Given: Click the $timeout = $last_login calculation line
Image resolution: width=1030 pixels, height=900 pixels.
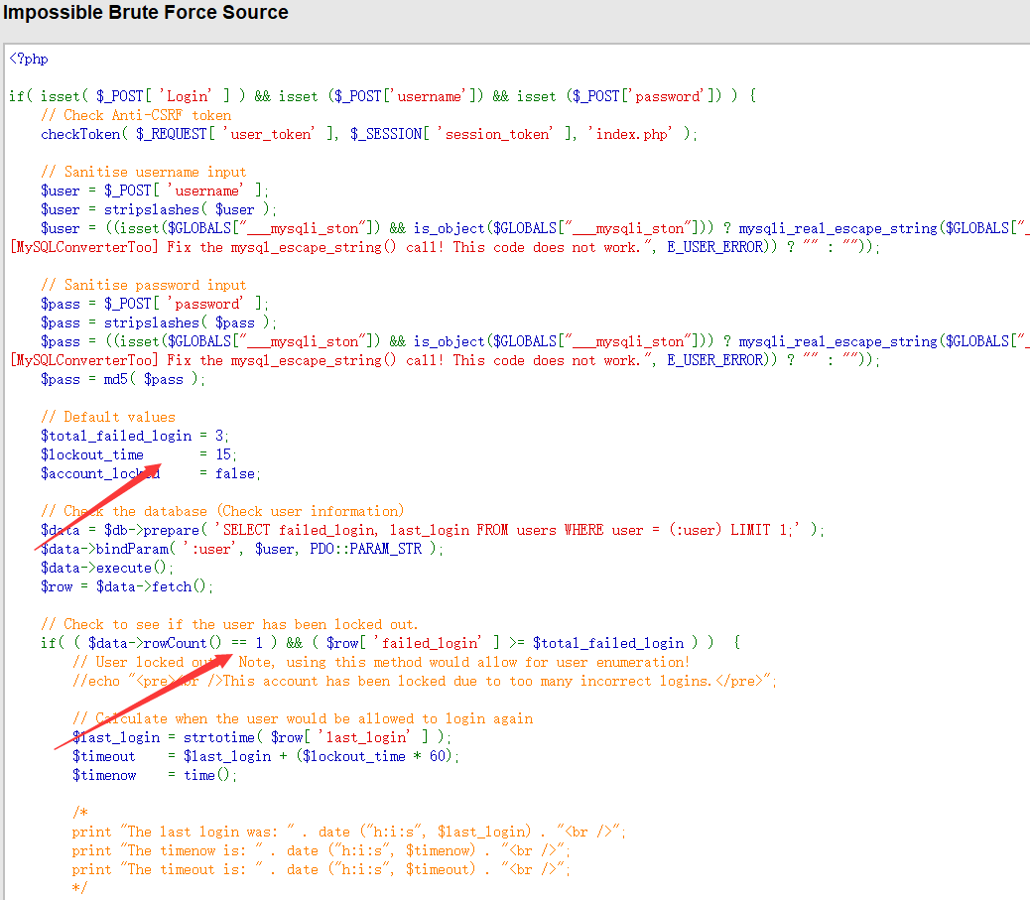Looking at the screenshot, I should [x=266, y=756].
